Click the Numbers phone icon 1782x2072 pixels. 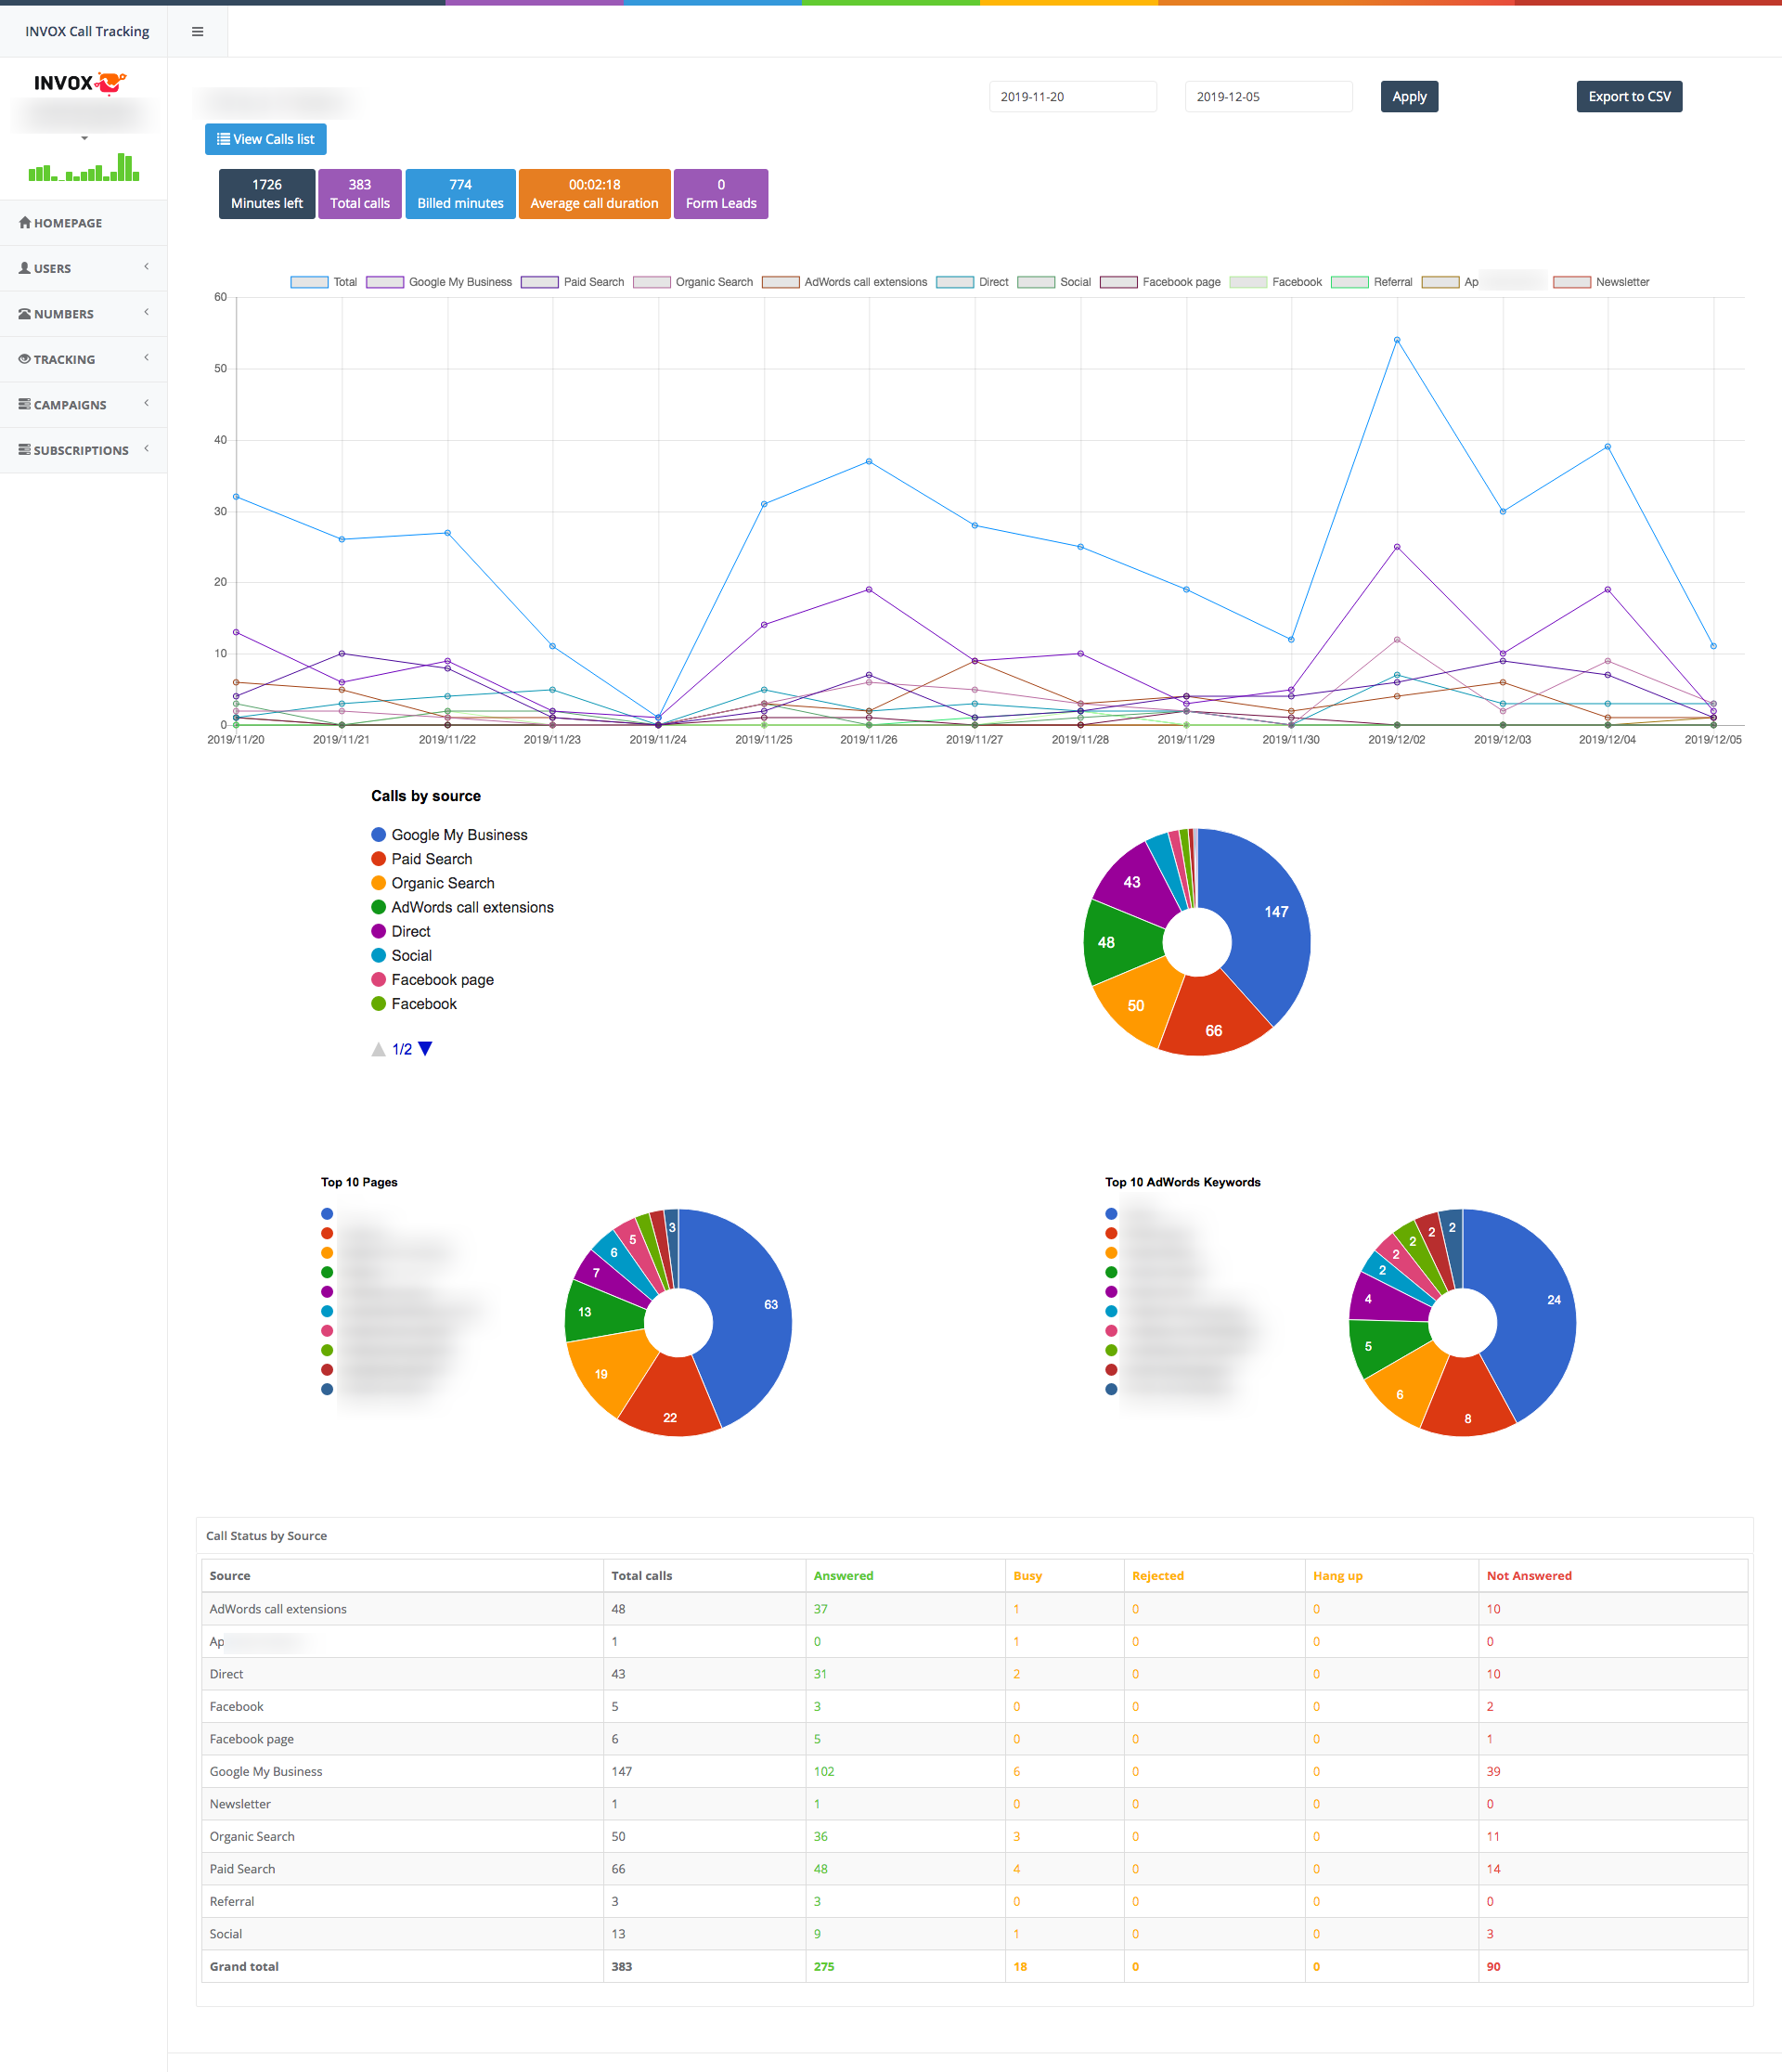(x=25, y=314)
